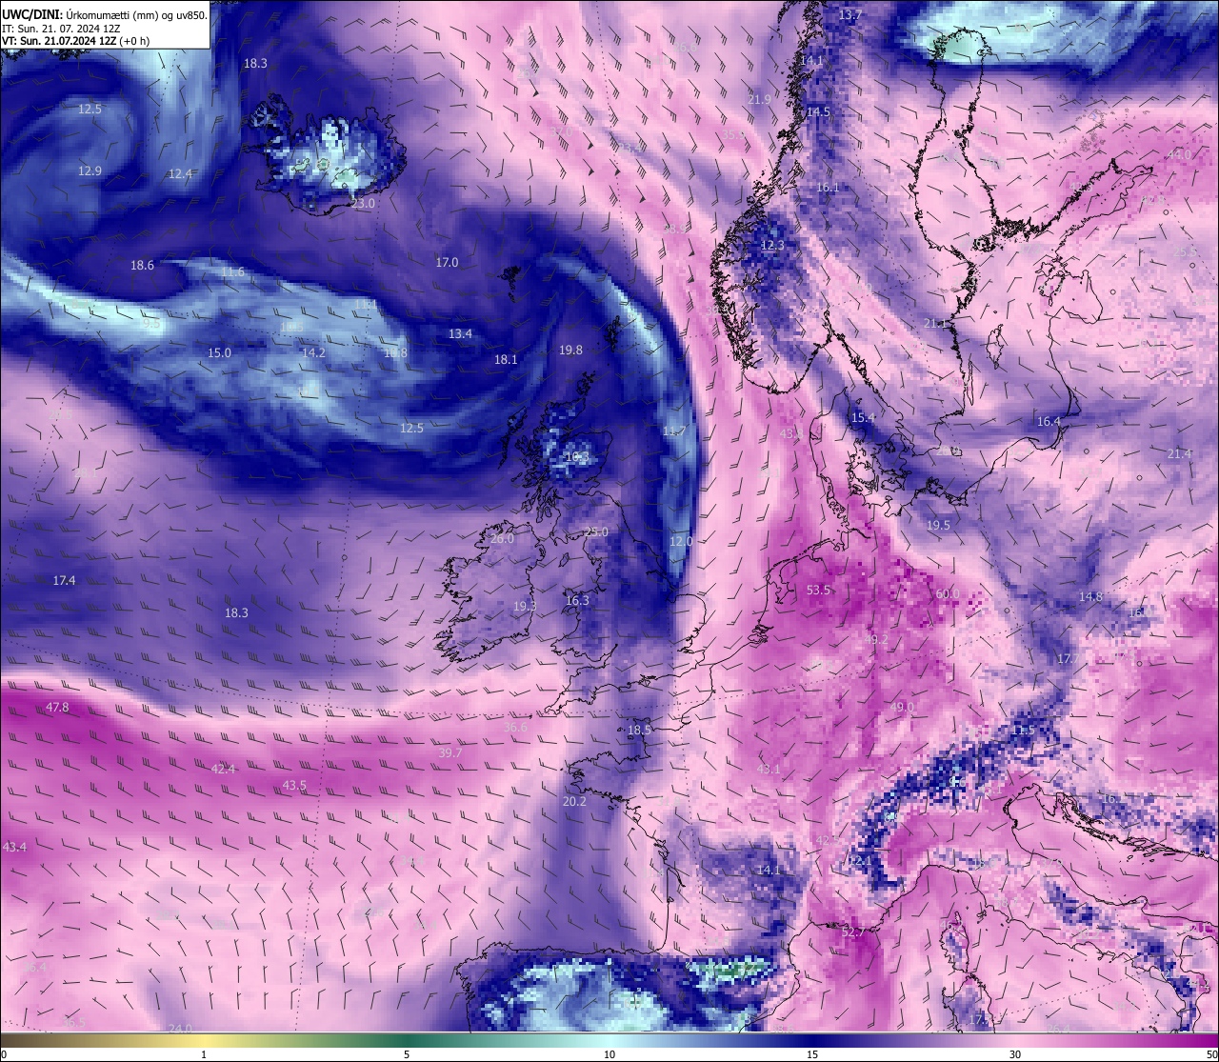Click the 17.4 value over the Atlantic
Viewport: 1219px width, 1062px height.
click(64, 581)
